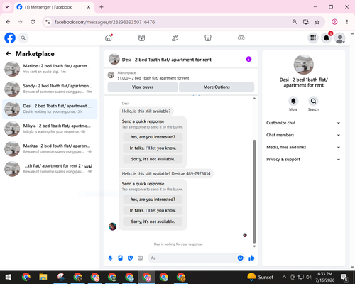The height and width of the screenshot is (284, 355).
Task: Search in conversation icon
Action: click(x=313, y=101)
